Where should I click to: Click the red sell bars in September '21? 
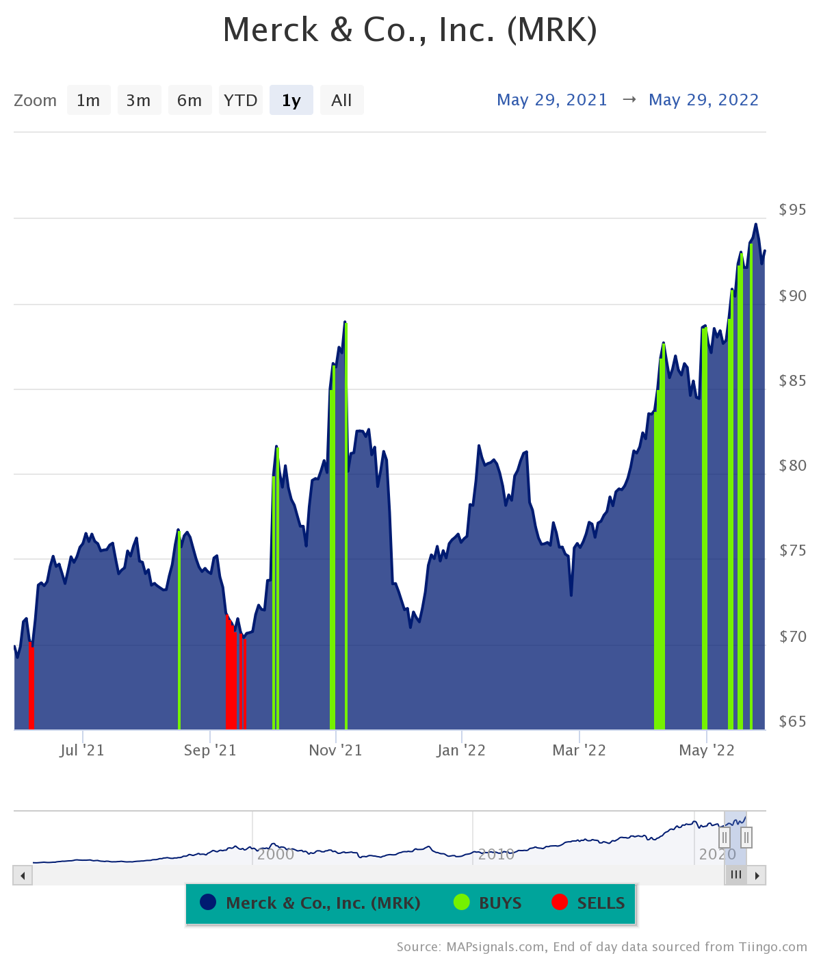point(235,674)
